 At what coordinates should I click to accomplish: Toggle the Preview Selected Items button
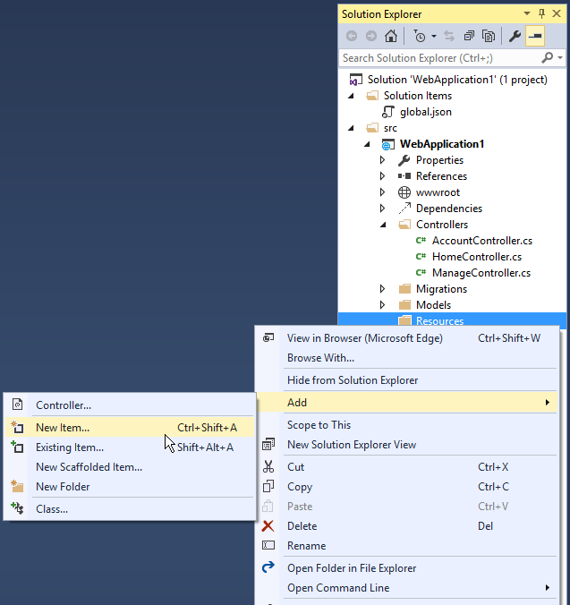tap(535, 36)
